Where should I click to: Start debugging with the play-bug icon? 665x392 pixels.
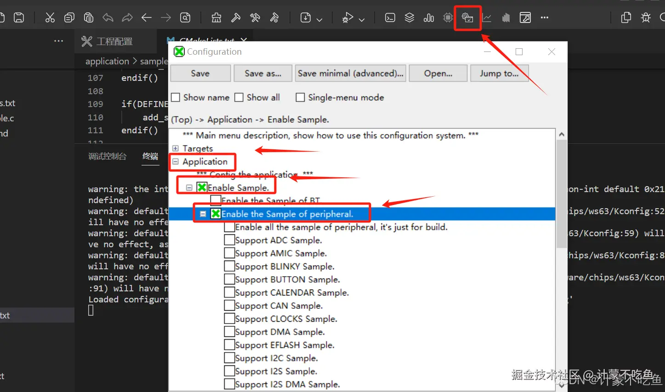pos(347,17)
